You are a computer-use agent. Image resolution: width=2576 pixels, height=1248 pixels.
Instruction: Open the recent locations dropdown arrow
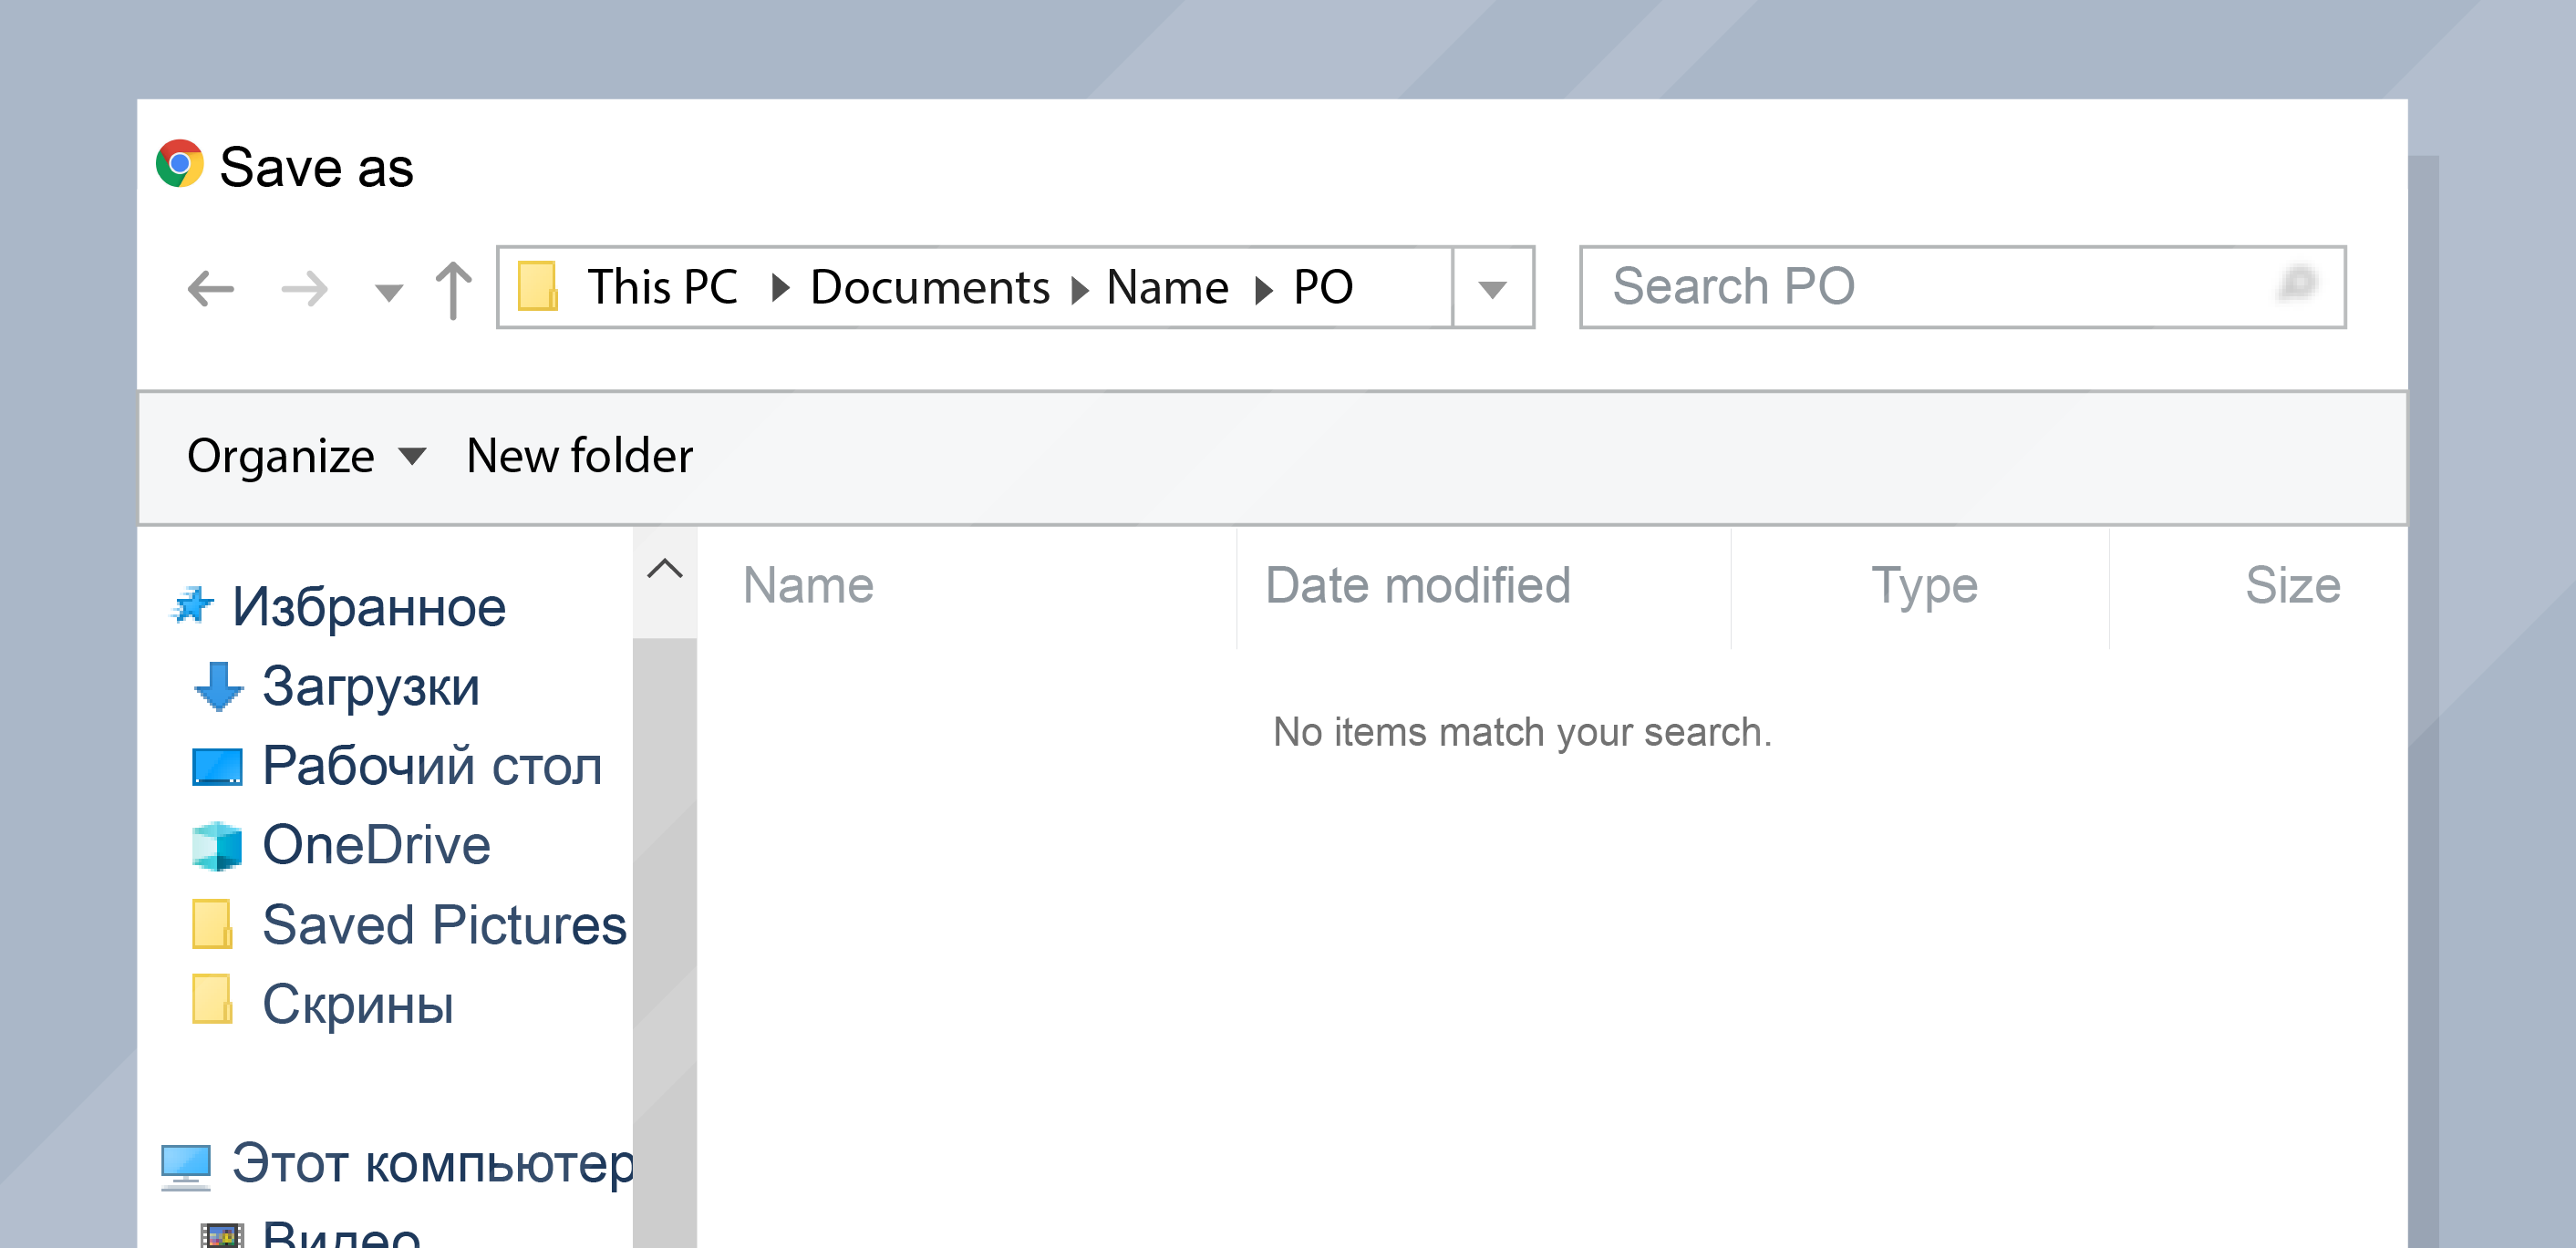pos(388,292)
